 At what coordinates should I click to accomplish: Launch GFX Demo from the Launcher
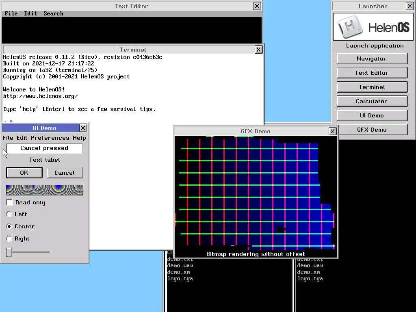tap(372, 130)
